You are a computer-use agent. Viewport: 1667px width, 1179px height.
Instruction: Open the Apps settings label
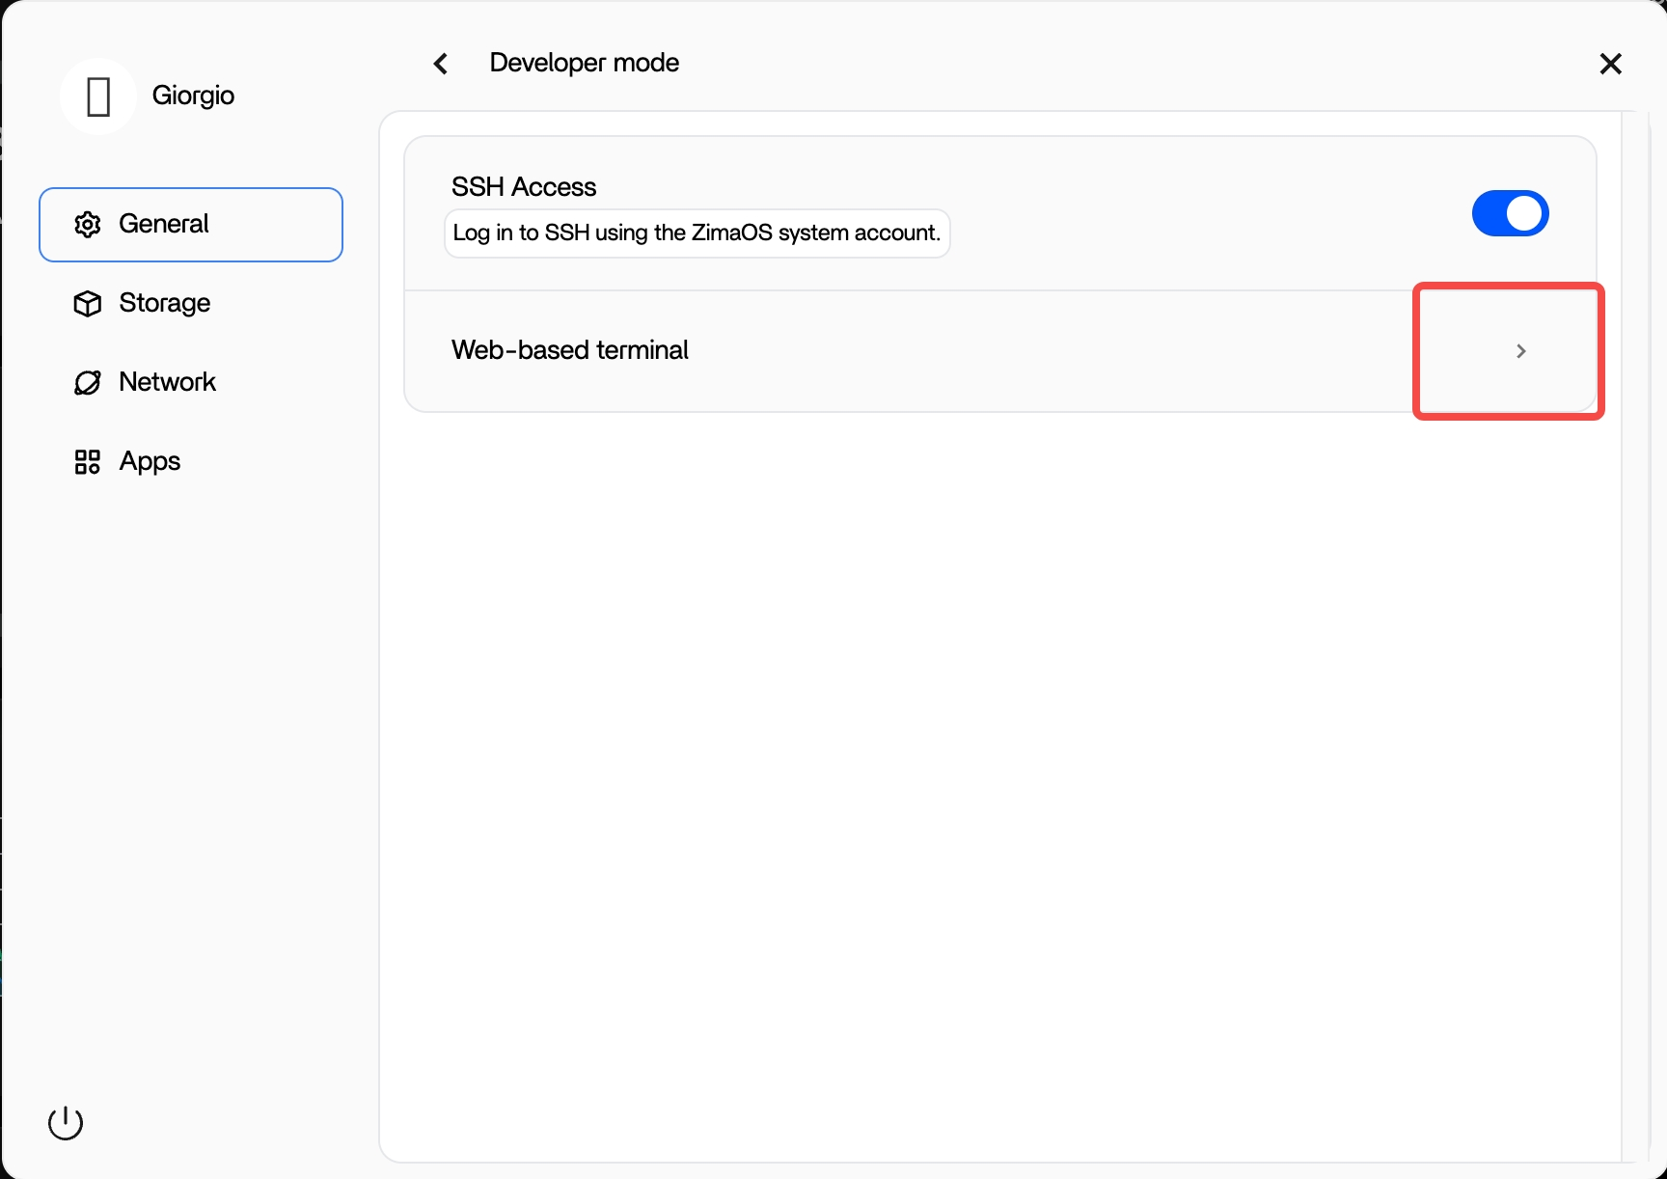[x=150, y=461]
